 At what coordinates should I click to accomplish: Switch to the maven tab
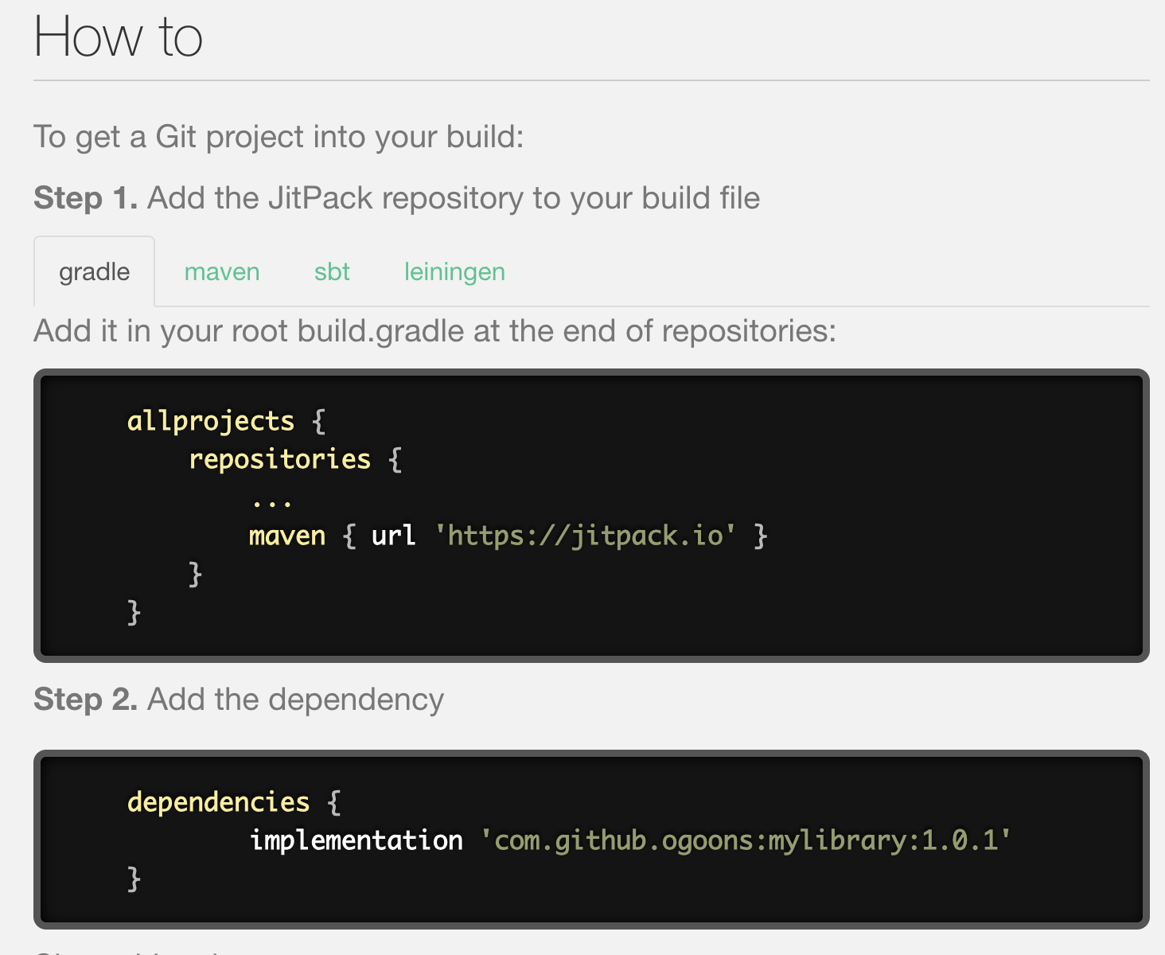pyautogui.click(x=222, y=272)
